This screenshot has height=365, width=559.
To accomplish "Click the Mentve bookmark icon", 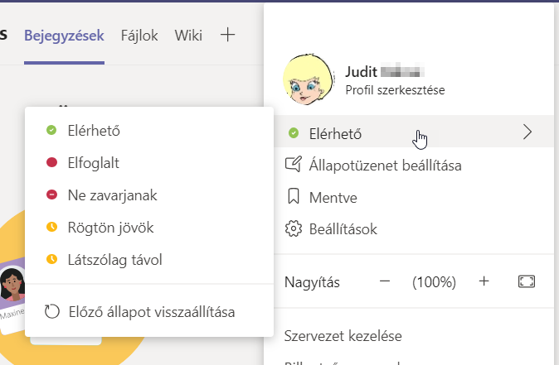I will [x=293, y=197].
